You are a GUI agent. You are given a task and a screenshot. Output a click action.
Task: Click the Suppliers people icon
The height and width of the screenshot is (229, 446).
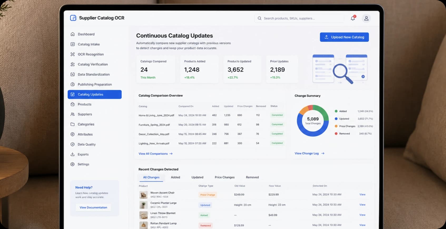point(72,114)
